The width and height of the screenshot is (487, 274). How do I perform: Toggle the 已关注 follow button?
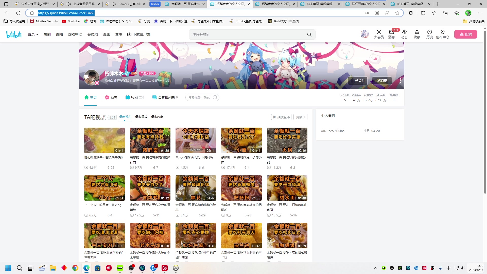coord(358,81)
